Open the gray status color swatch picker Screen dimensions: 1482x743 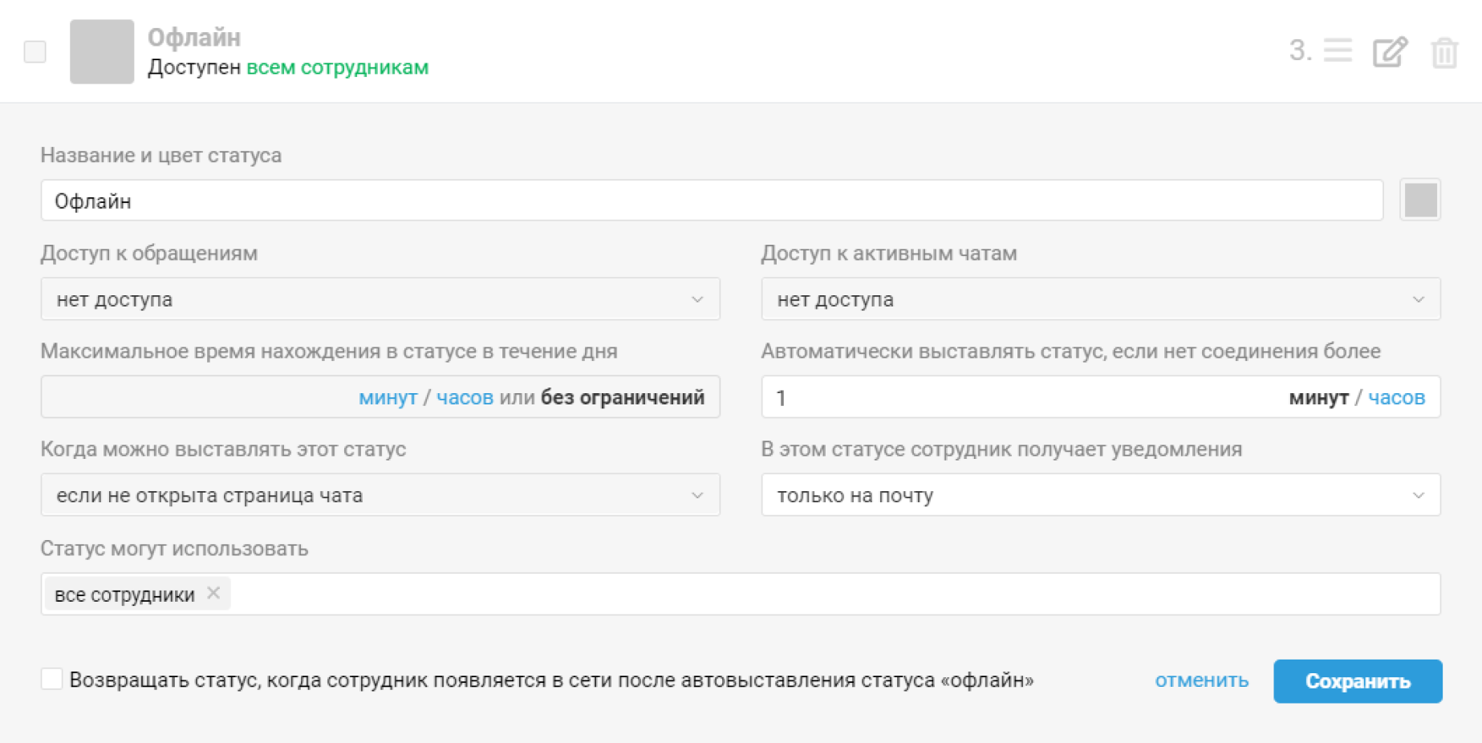[x=1420, y=200]
